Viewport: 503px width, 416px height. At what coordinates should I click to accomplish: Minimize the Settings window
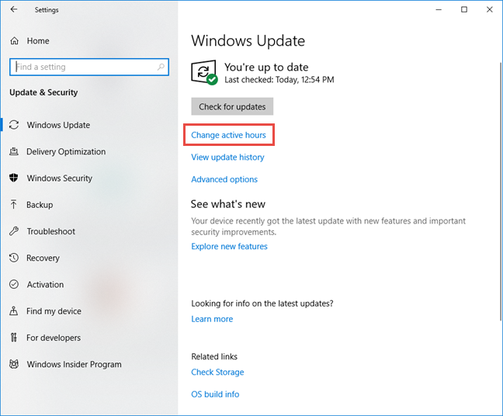click(x=439, y=9)
